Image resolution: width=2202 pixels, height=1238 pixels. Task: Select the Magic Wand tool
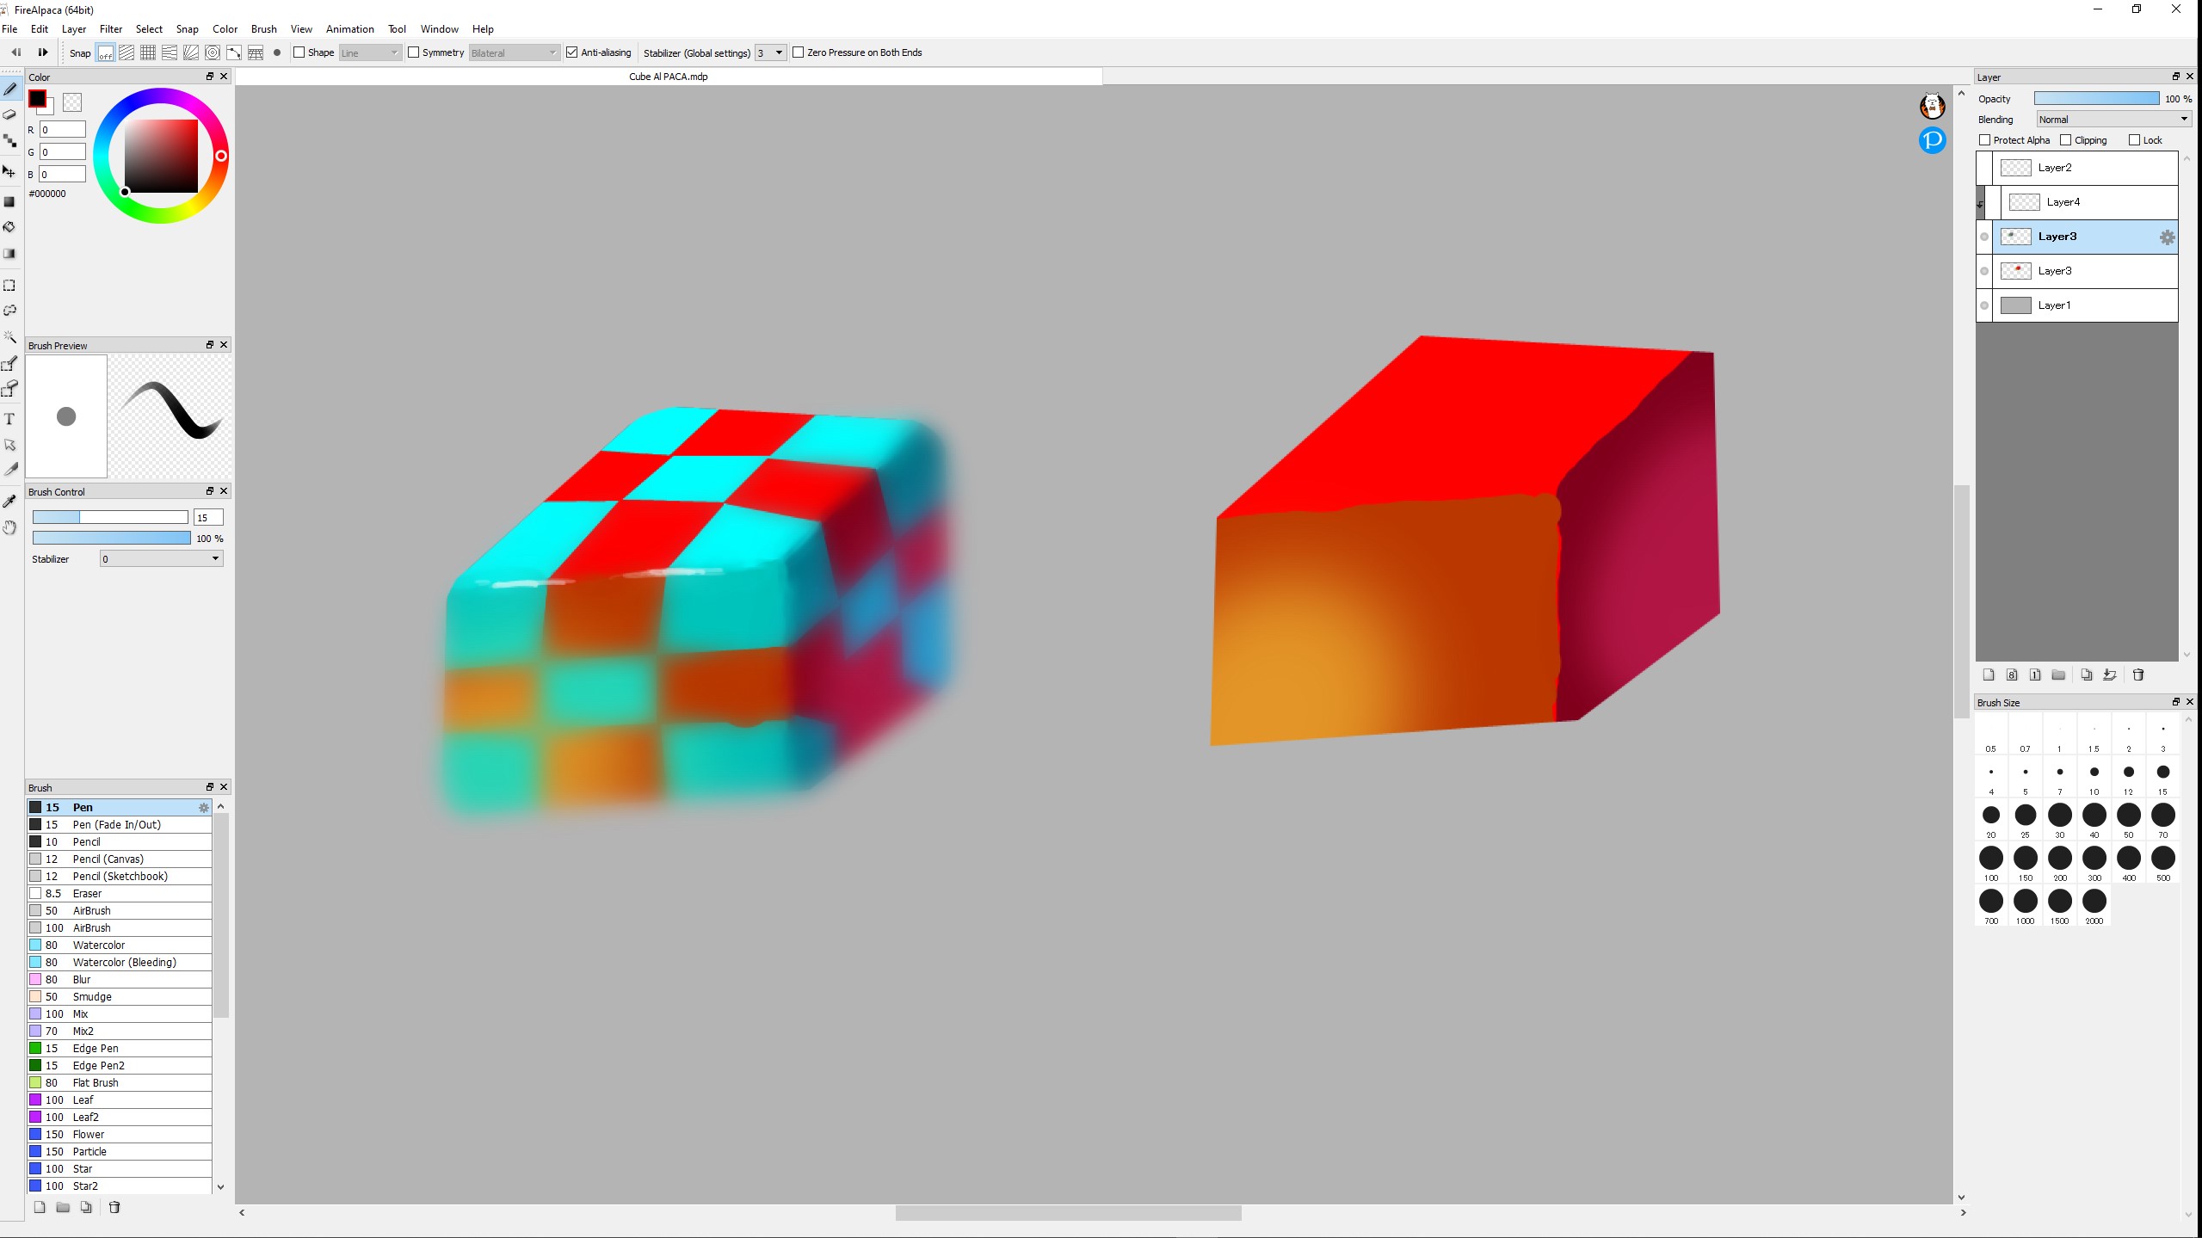[10, 337]
